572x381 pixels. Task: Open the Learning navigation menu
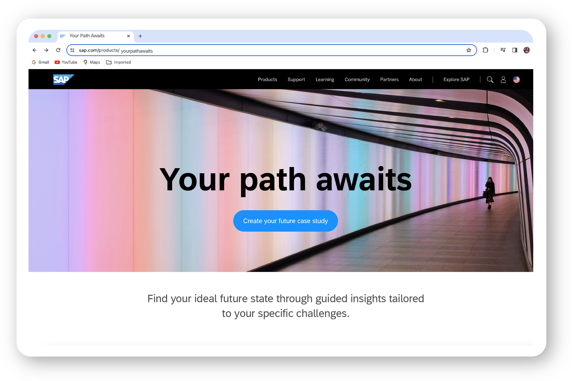[325, 80]
